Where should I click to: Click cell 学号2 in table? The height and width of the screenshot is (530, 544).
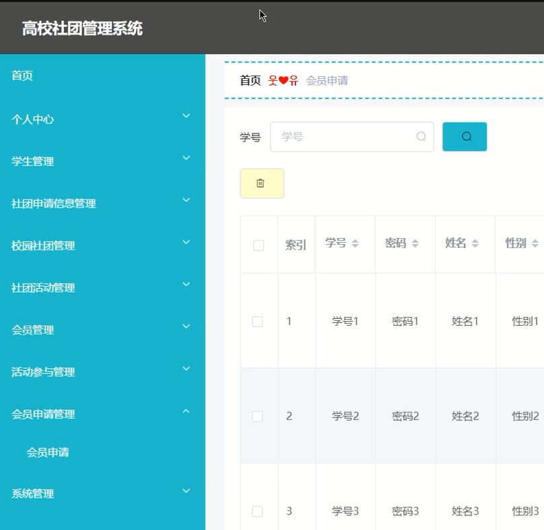click(345, 416)
